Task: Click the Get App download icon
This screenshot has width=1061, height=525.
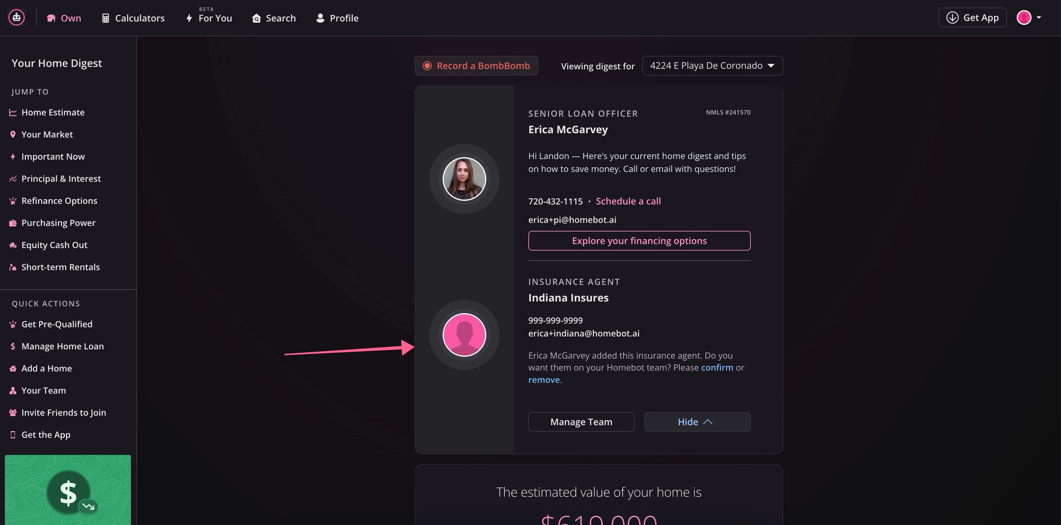Action: 952,18
